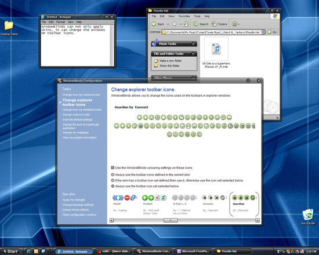Choose the Forked icon set by Microsoft Design Team
Image resolution: width=319 pixels, height=255 pixels.
tap(154, 204)
